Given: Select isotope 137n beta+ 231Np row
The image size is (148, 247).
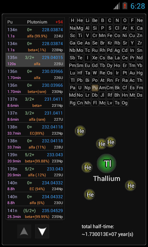Looking at the screenshot, I should (x=35, y=102).
